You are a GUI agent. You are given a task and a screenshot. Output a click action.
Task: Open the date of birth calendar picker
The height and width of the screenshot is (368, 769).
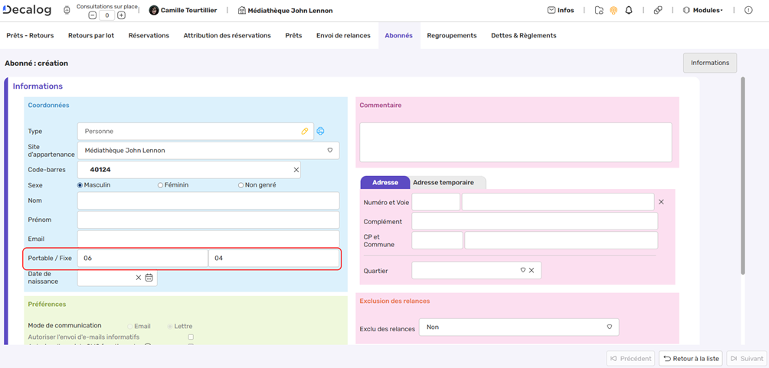coord(149,278)
